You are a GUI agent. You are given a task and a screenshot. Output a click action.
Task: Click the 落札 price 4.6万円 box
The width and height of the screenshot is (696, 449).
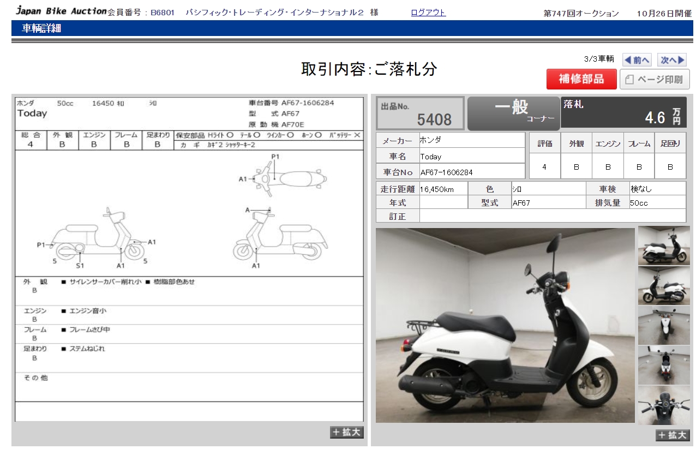point(623,113)
